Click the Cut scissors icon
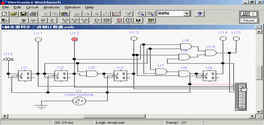This screenshot has height=125, width=264. pyautogui.click(x=46, y=14)
